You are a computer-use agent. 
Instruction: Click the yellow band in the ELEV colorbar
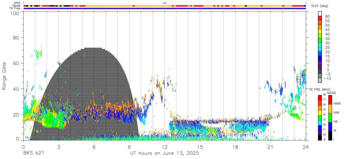click(320, 31)
